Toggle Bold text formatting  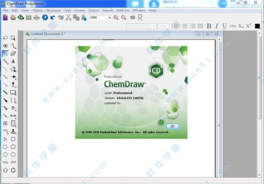tap(209, 26)
